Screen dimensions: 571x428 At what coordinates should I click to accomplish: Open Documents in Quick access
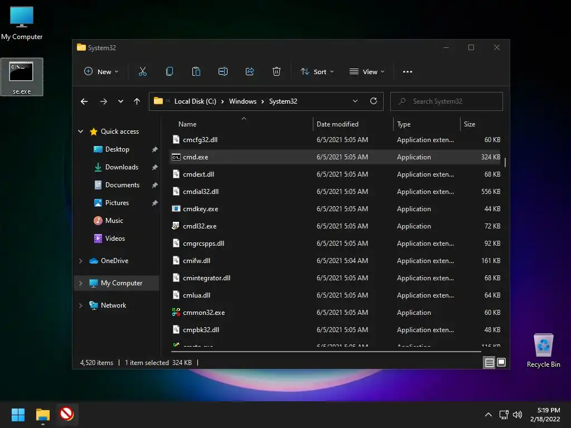pos(122,185)
